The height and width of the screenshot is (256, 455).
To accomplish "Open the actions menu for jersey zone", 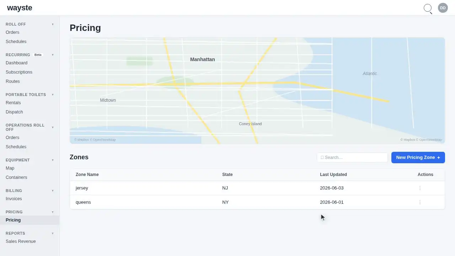I will (420, 188).
